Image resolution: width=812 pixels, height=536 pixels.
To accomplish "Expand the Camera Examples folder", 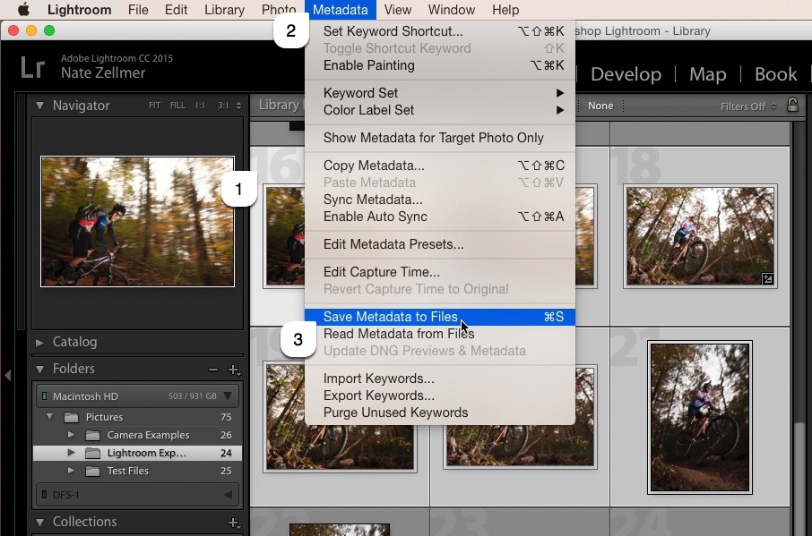I will pos(71,435).
